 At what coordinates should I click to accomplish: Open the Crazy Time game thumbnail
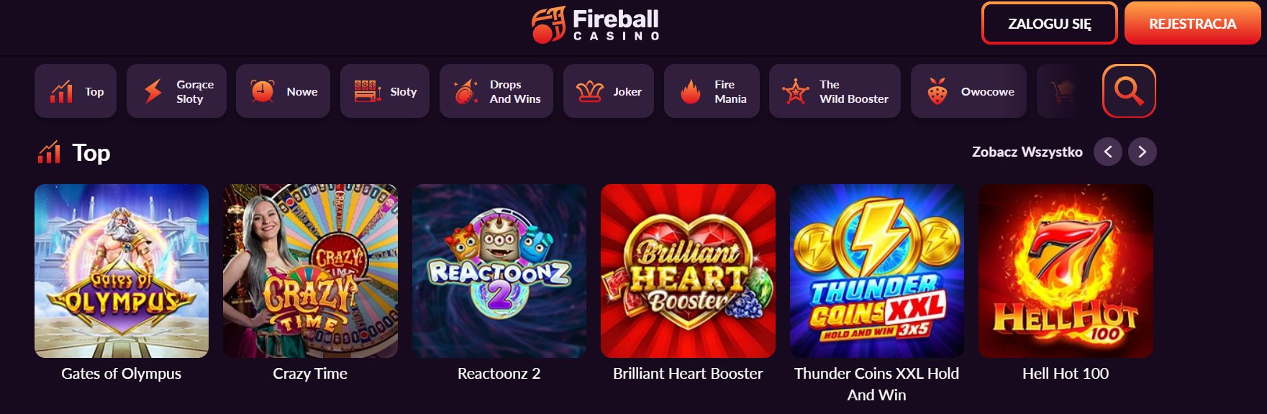[310, 271]
